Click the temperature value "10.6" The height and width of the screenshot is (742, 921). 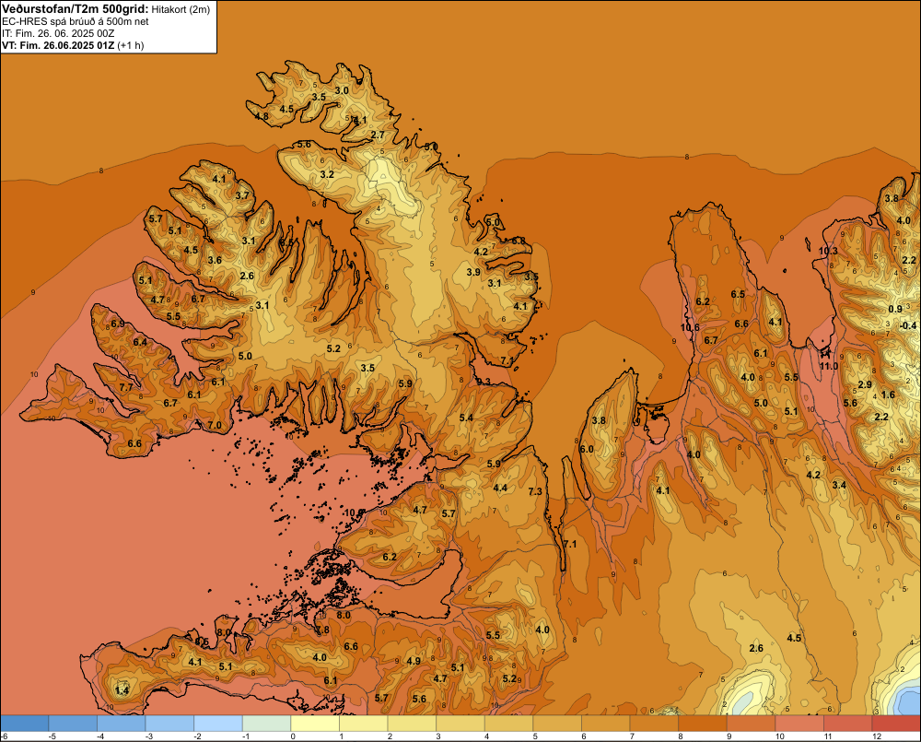690,327
